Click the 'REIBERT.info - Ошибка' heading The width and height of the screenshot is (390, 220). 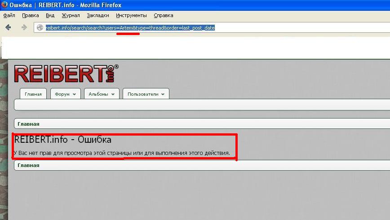[x=63, y=140]
